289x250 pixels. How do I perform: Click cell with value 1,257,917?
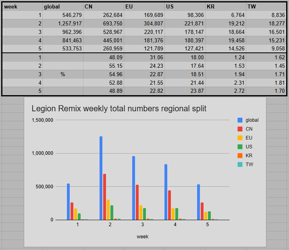pyautogui.click(x=62, y=24)
